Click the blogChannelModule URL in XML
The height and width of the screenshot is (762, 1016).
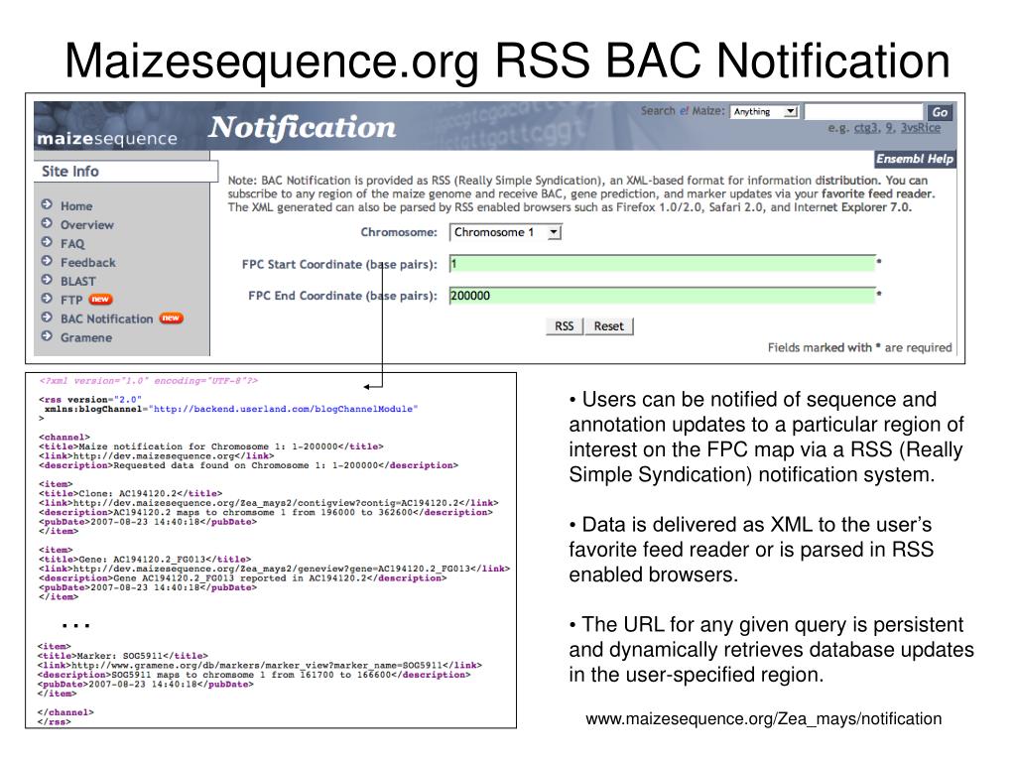(285, 409)
